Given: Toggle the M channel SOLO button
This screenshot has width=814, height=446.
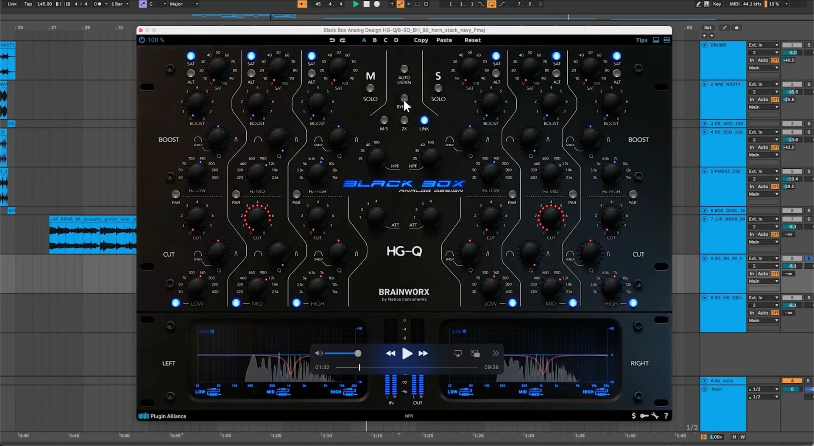Looking at the screenshot, I should (x=370, y=88).
